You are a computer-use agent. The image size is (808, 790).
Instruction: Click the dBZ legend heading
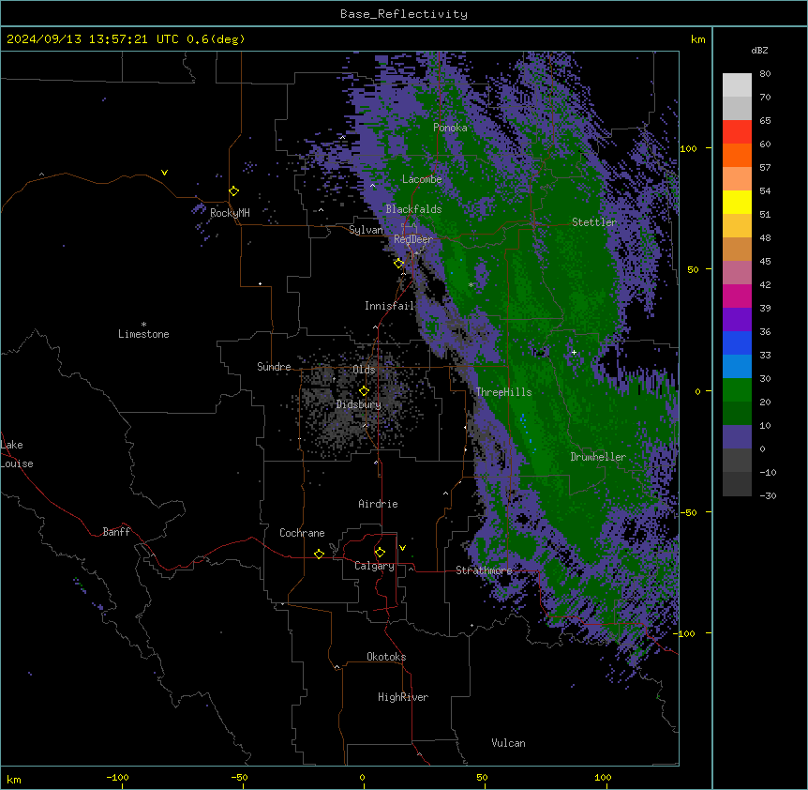(x=759, y=51)
